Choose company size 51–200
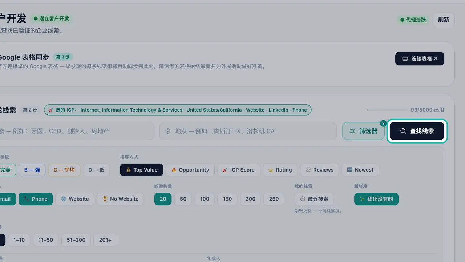The height and width of the screenshot is (262, 465). [x=76, y=240]
